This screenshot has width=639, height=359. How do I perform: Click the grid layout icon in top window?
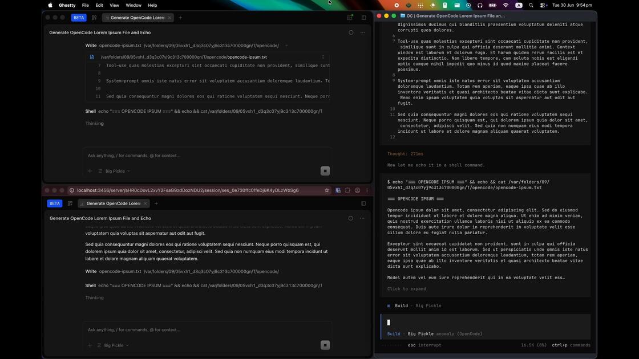(x=94, y=18)
